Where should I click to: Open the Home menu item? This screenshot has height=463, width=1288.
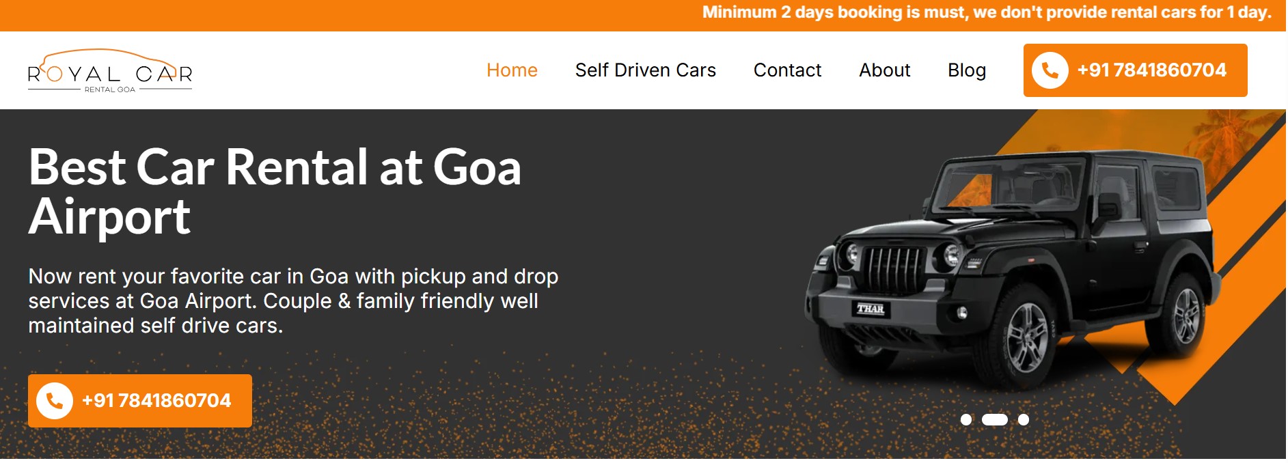512,70
